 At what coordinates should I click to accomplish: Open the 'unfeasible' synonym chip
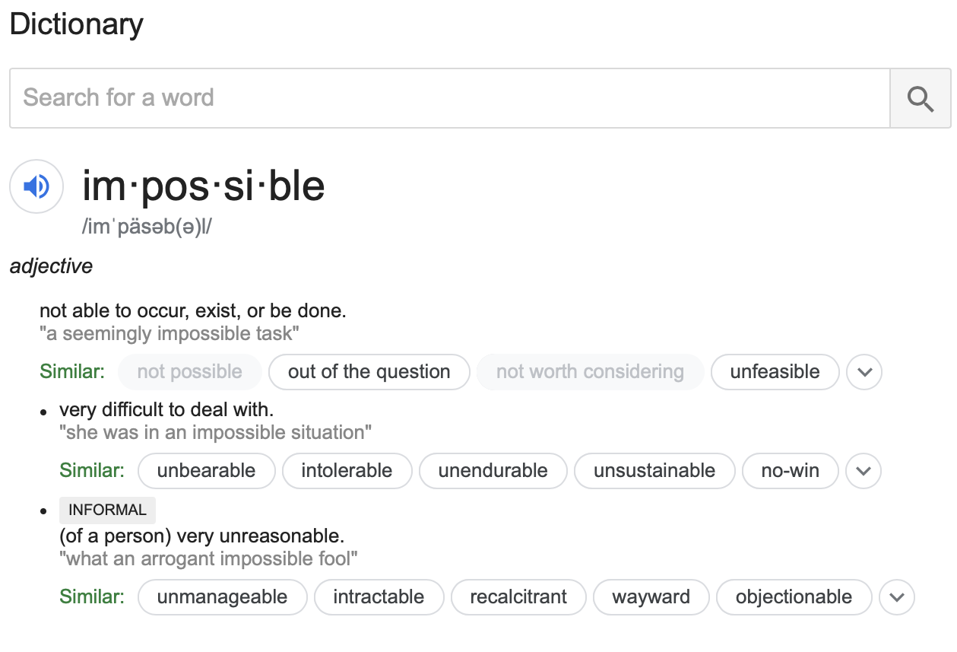coord(775,373)
